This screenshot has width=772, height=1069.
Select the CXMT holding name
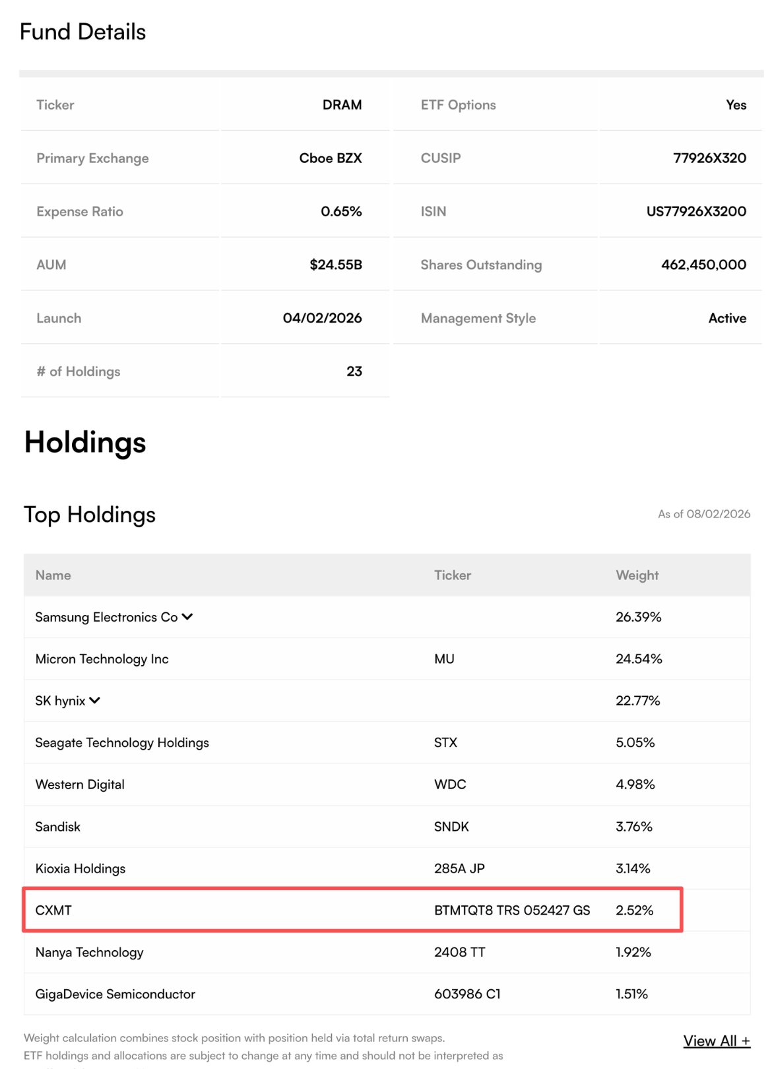coord(53,911)
